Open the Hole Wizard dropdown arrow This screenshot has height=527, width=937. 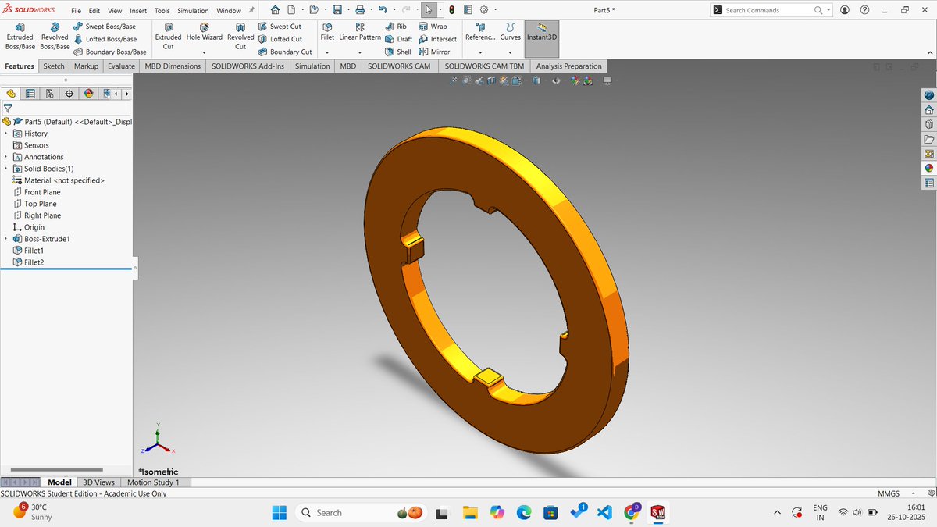tap(204, 52)
